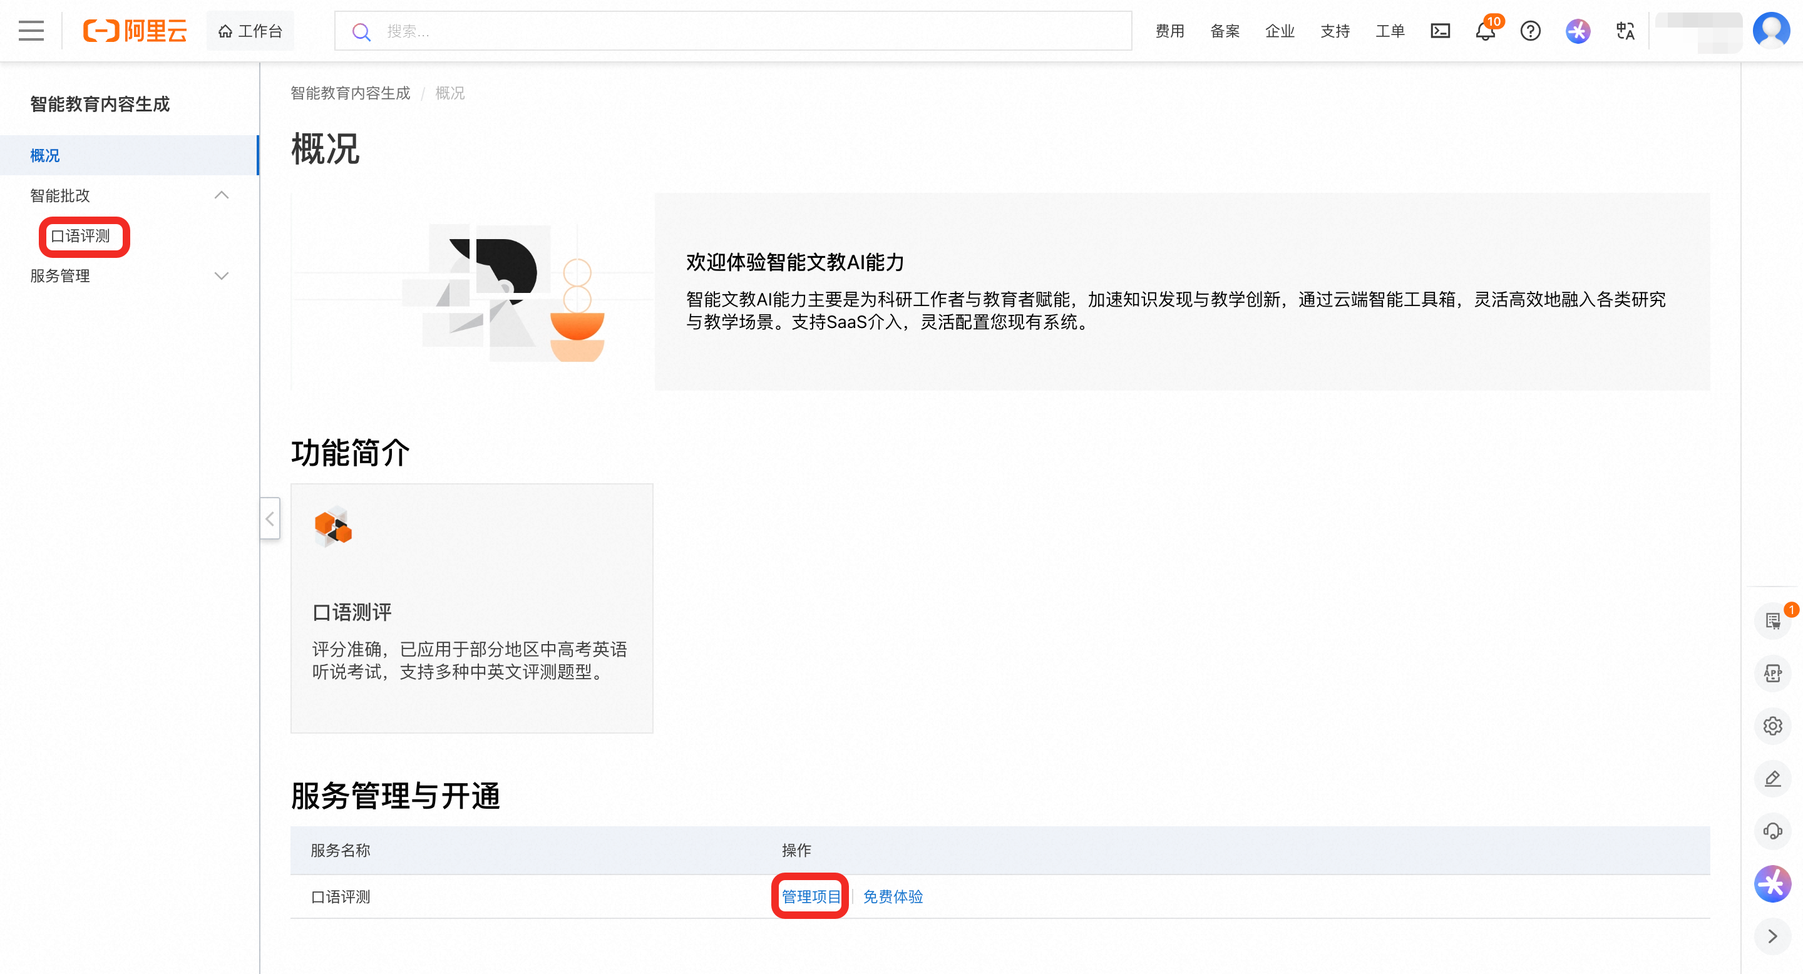Open customer service headset icon
The height and width of the screenshot is (974, 1803).
(x=1772, y=831)
